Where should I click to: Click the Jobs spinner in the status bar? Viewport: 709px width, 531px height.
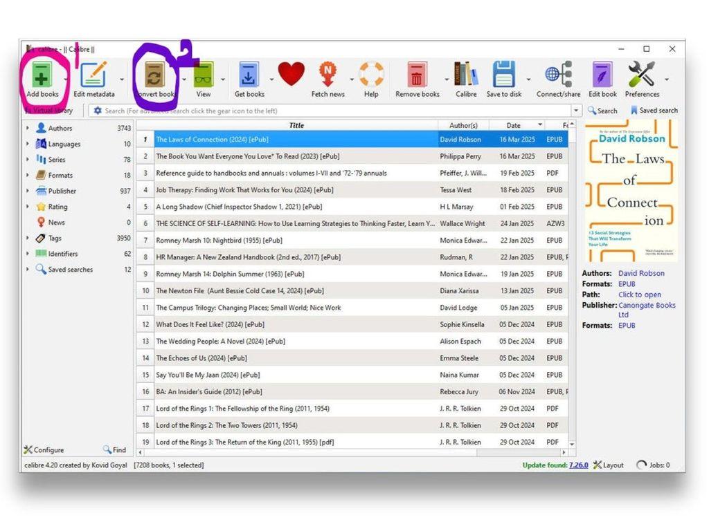click(640, 465)
